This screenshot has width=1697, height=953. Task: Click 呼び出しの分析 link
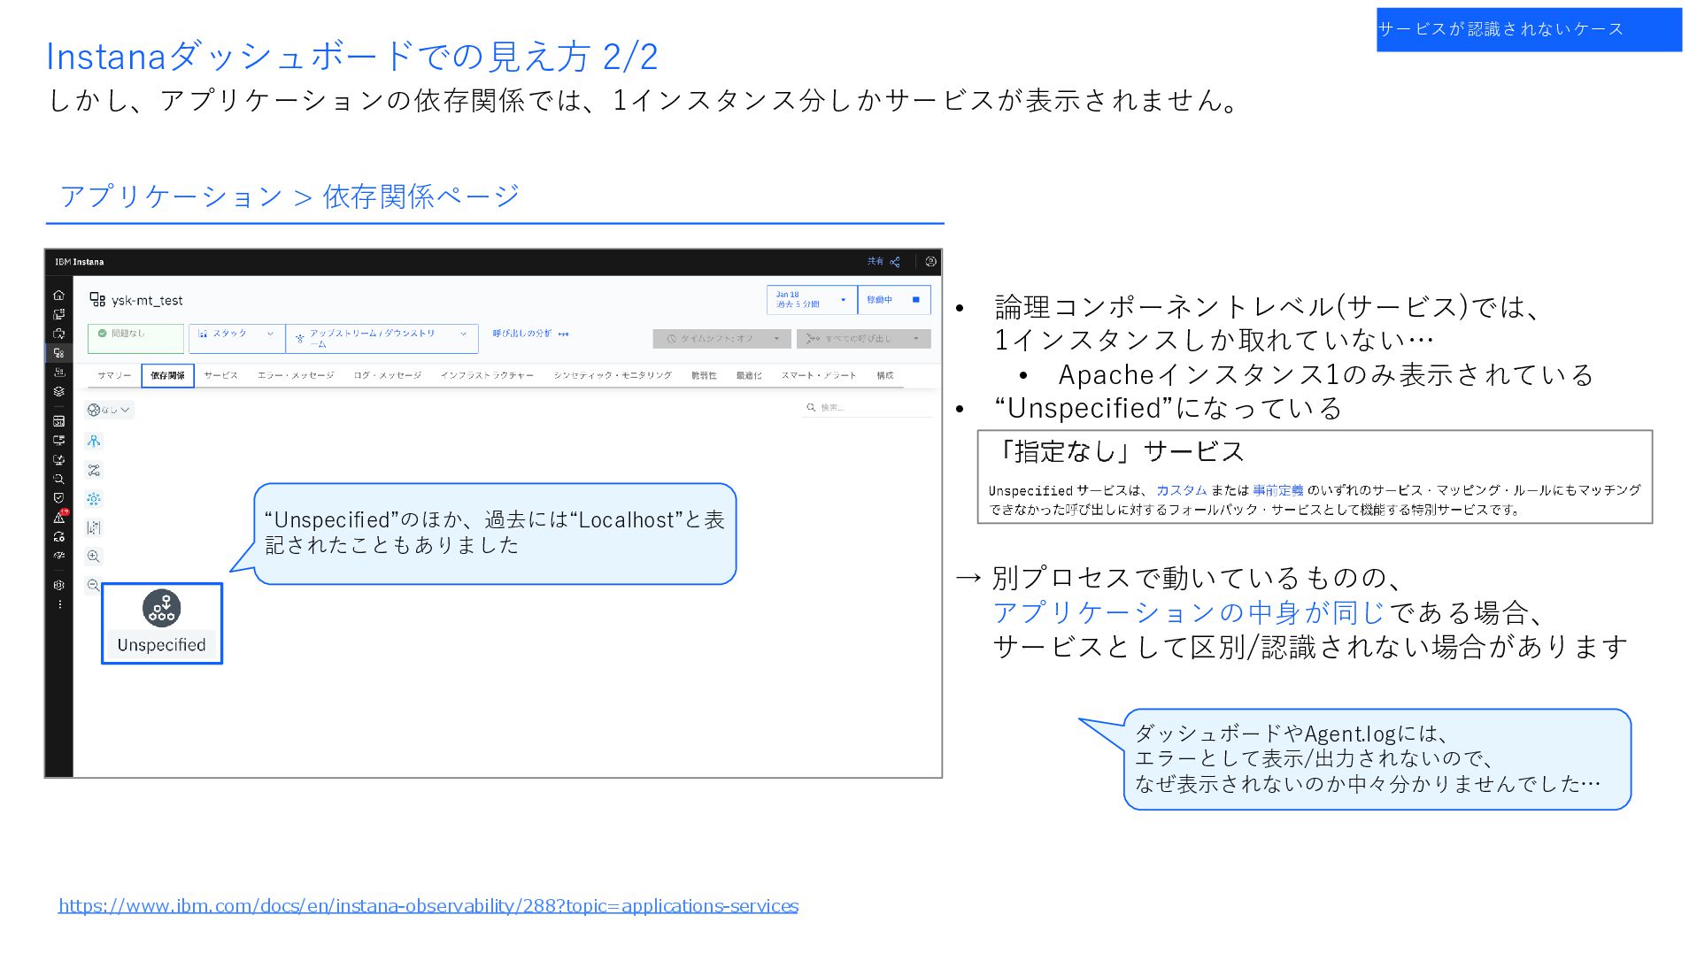(530, 334)
